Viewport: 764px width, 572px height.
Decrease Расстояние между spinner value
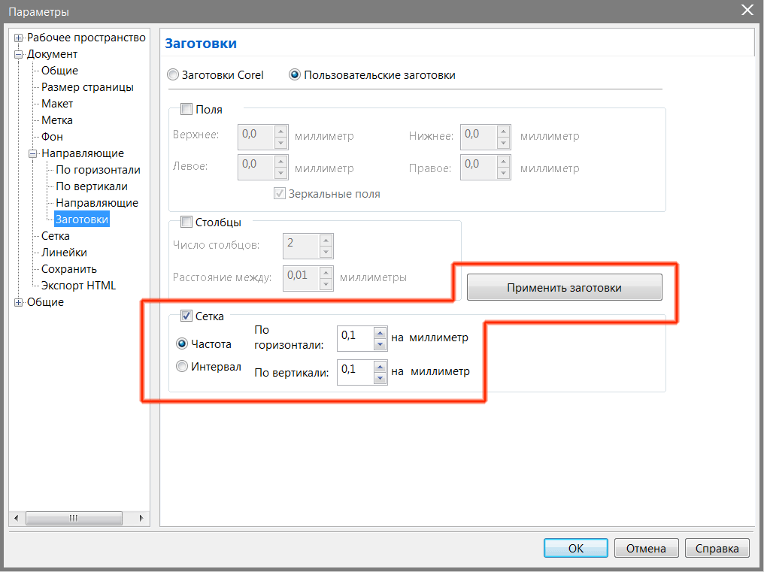coord(326,284)
